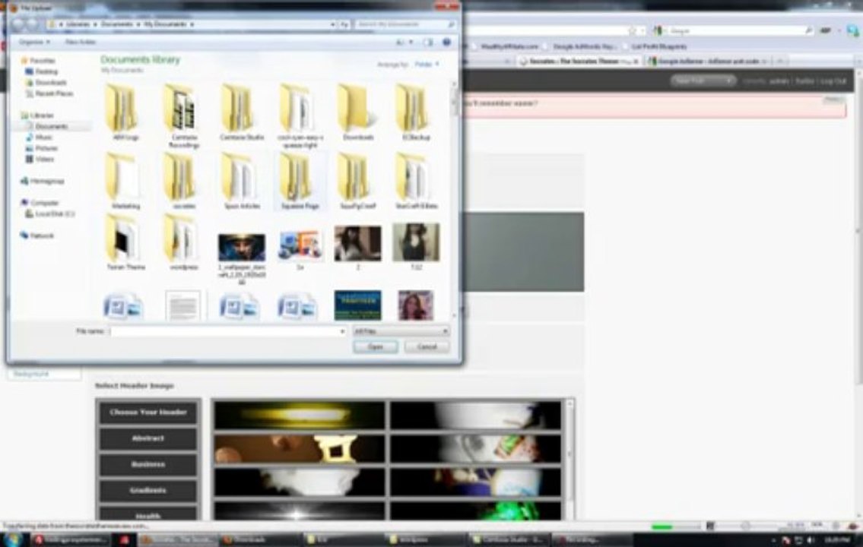Select the StarCraft wallpaper image thumbnail
This screenshot has width=863, height=547.
242,248
